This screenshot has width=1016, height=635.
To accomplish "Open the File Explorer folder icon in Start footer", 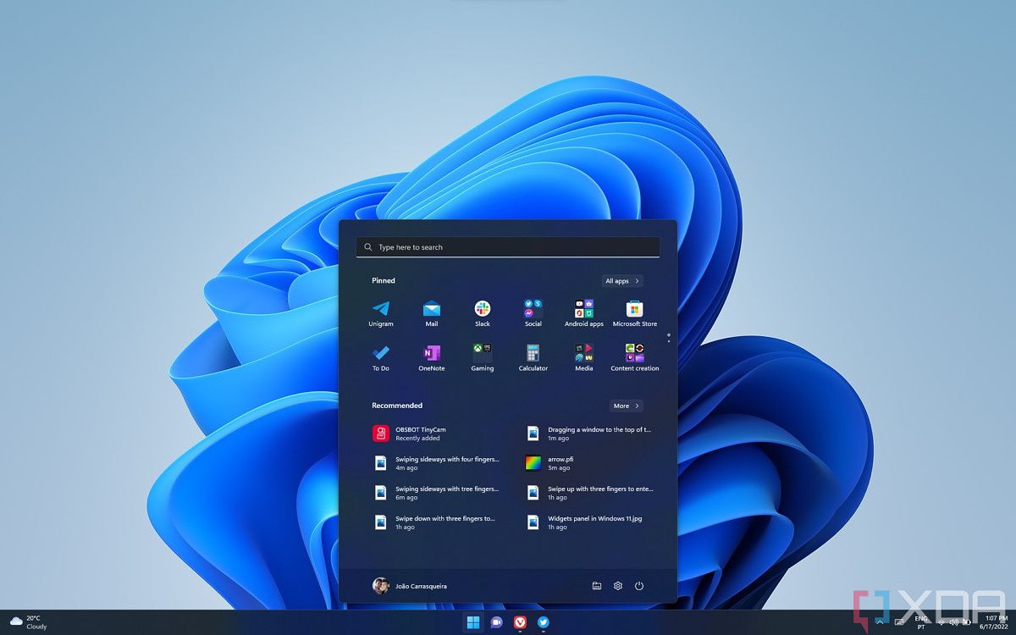I will click(x=597, y=586).
